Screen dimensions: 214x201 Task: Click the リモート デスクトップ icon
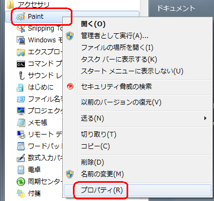click(21, 135)
